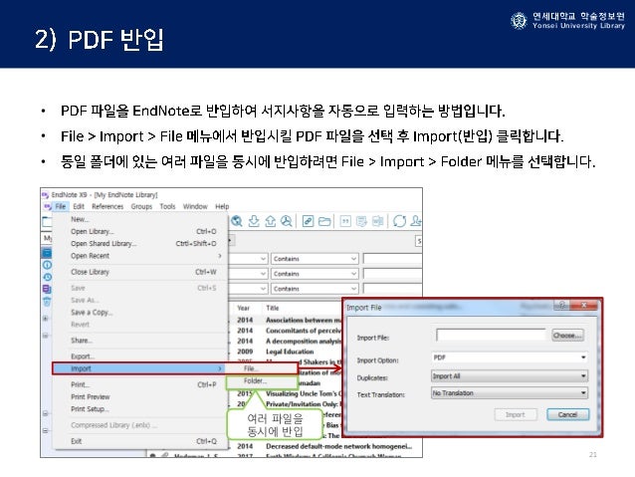Open the References menu
The height and width of the screenshot is (477, 635).
tap(107, 206)
